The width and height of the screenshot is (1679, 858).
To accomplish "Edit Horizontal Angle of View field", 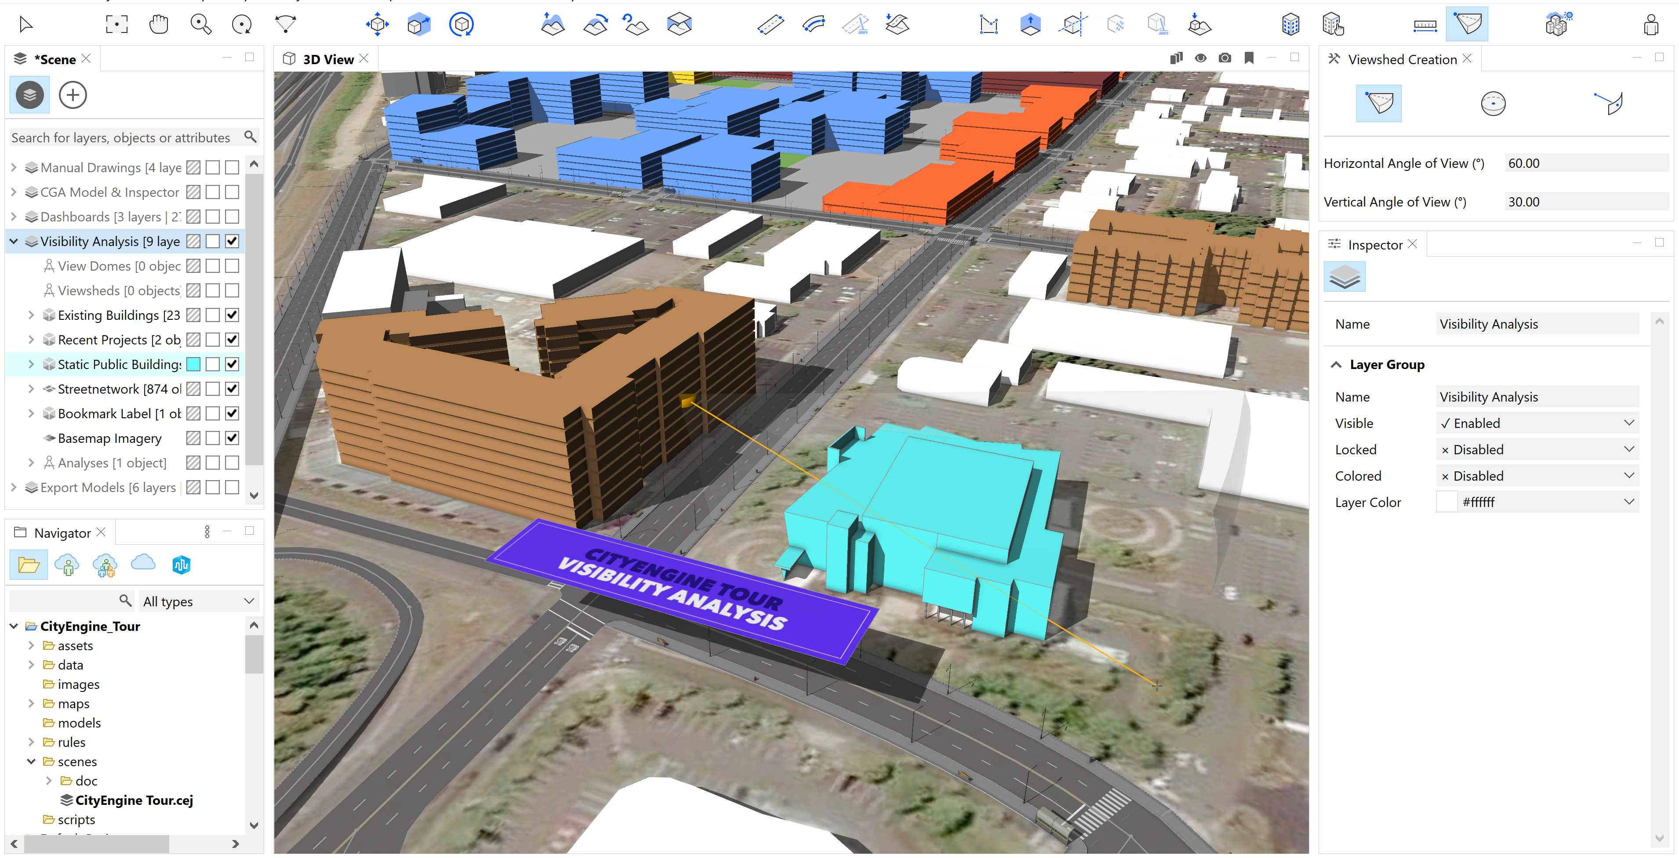I will [1586, 163].
